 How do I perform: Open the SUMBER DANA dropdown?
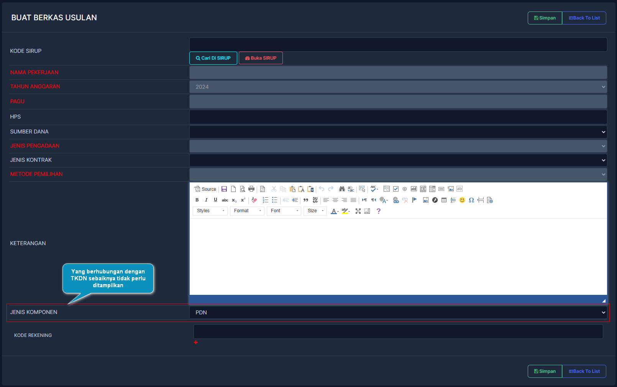point(398,132)
